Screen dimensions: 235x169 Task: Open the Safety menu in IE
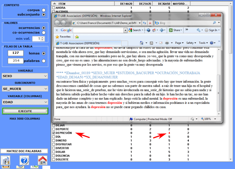click(191, 43)
